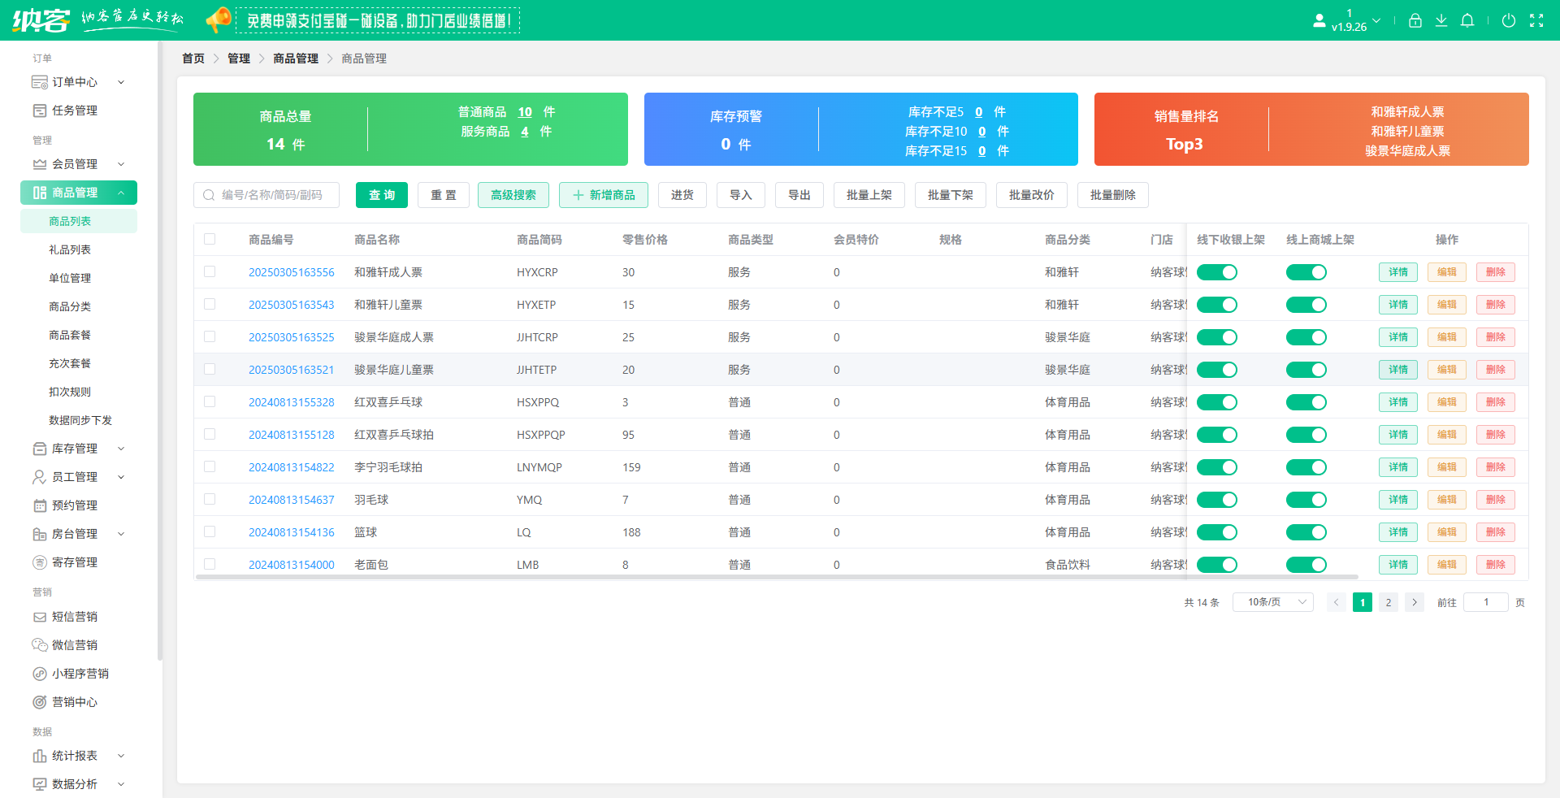Click the lock screen icon in the header
The image size is (1560, 798).
click(1415, 21)
